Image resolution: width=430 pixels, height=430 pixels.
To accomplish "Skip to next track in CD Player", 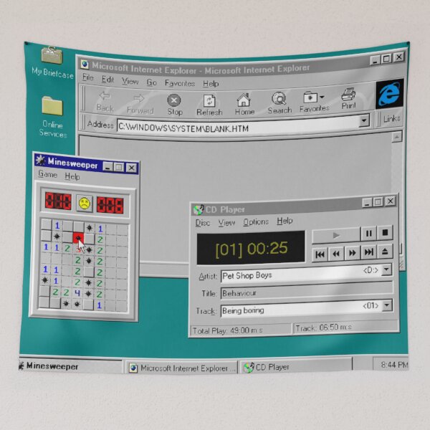I will pyautogui.click(x=368, y=252).
